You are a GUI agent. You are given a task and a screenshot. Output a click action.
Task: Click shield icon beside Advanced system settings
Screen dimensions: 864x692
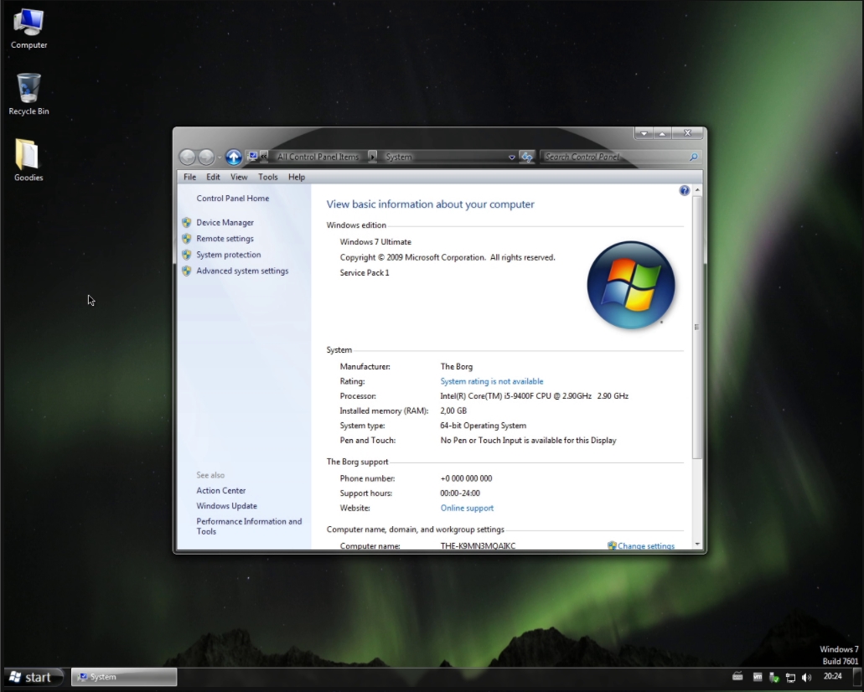click(186, 271)
